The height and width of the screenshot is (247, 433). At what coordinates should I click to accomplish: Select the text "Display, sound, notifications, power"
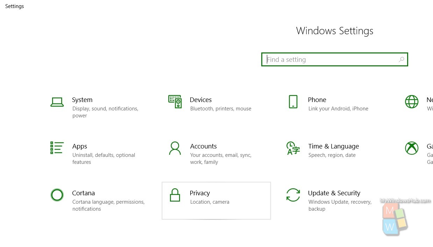pyautogui.click(x=105, y=112)
